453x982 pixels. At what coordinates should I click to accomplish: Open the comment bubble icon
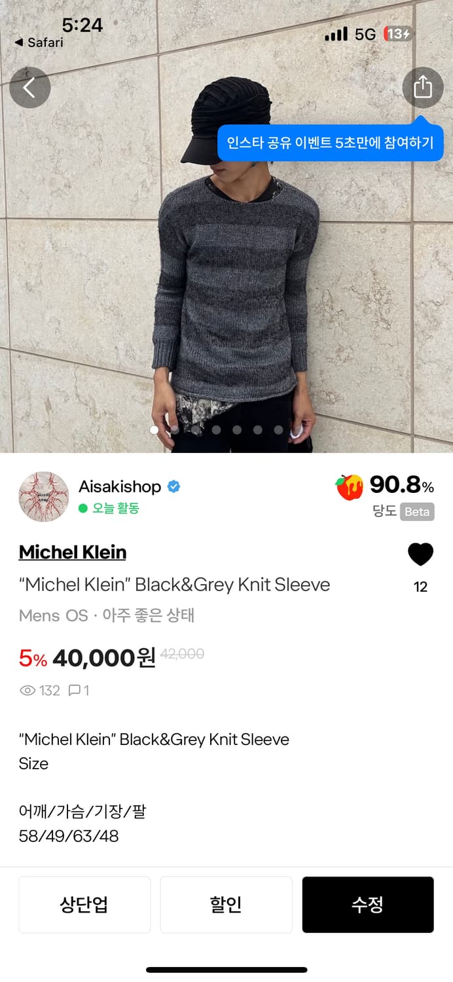[x=74, y=690]
